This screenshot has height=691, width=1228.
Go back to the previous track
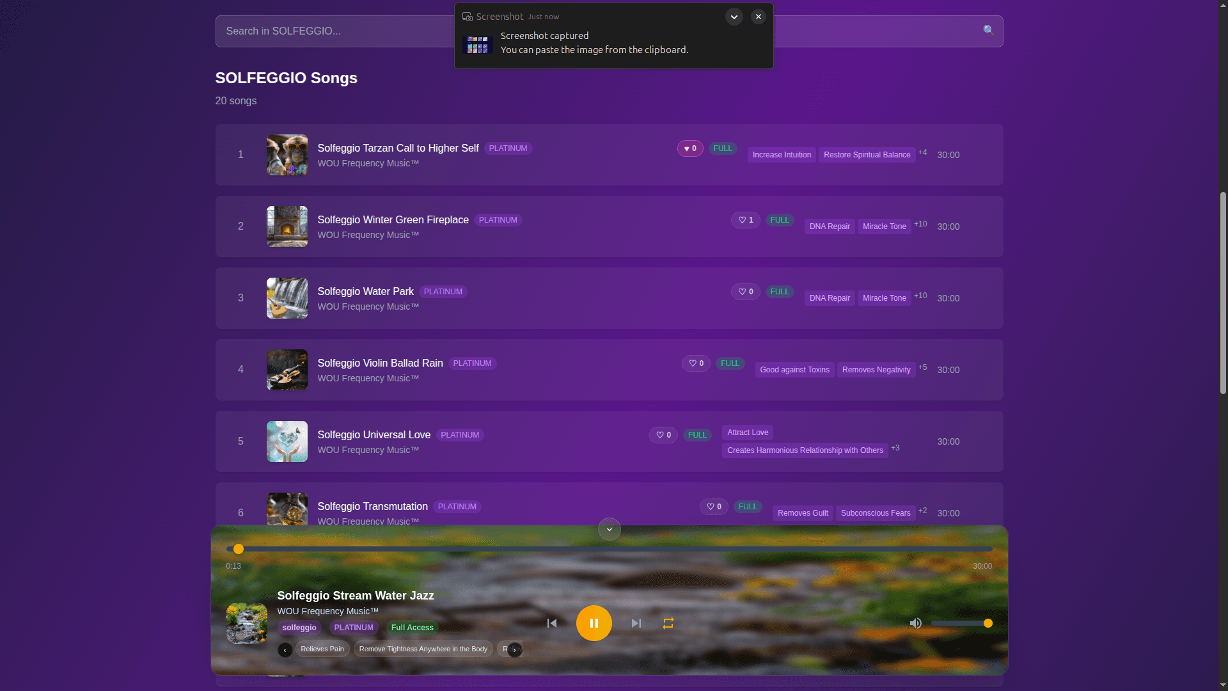click(x=551, y=623)
